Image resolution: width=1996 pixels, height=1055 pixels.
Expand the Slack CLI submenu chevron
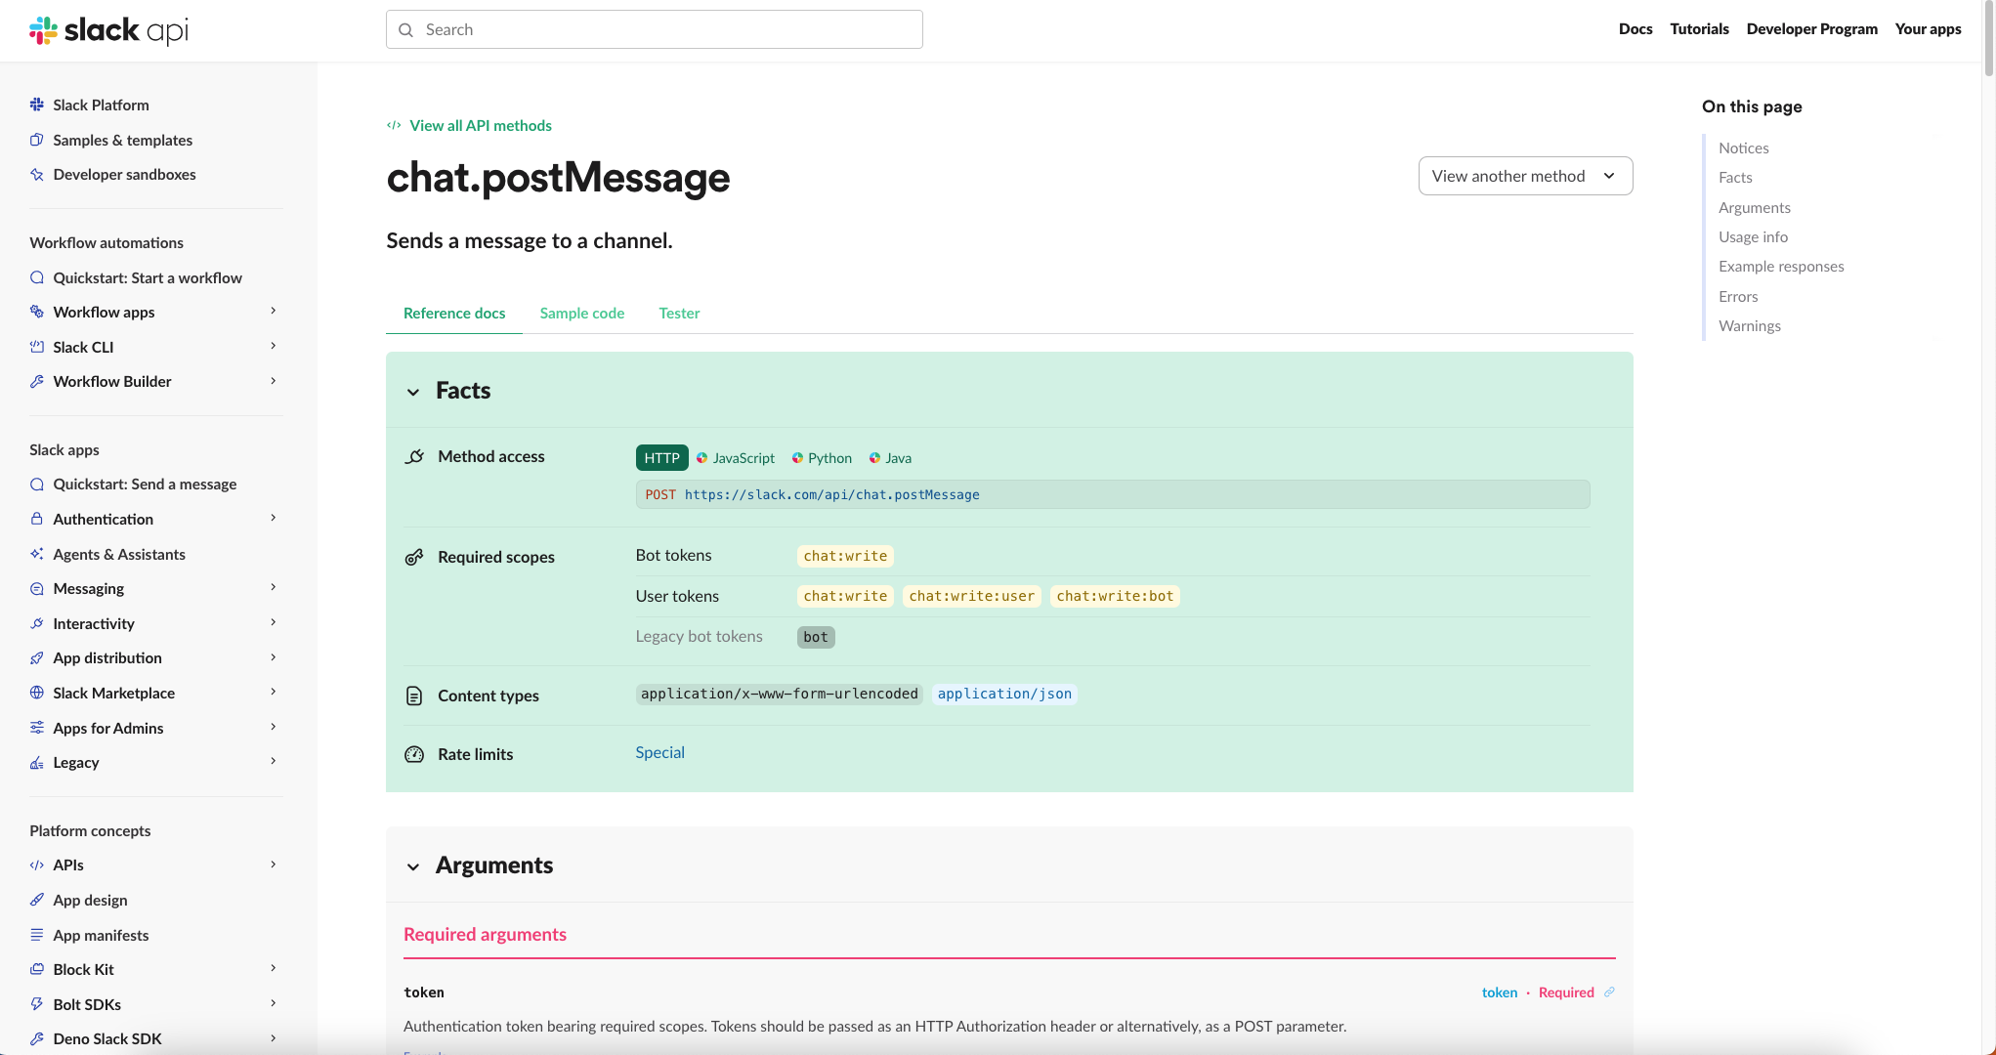click(274, 346)
